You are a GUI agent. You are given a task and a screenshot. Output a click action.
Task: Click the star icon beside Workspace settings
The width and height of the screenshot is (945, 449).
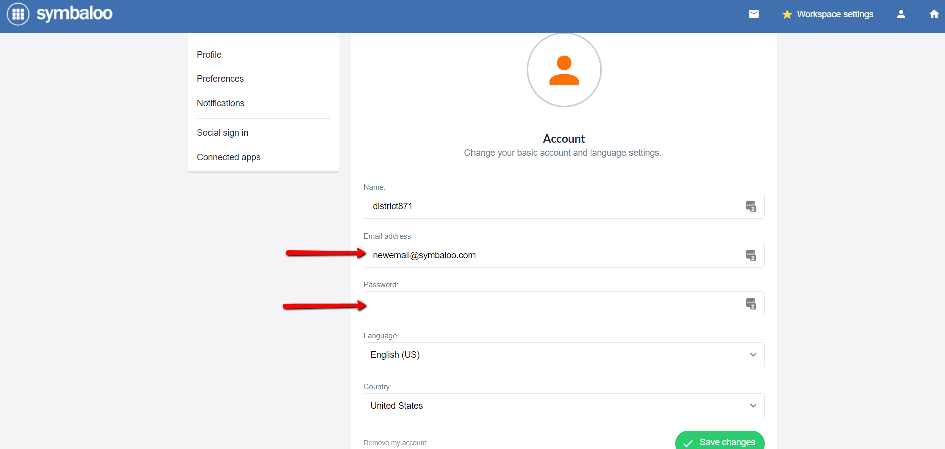pyautogui.click(x=787, y=14)
